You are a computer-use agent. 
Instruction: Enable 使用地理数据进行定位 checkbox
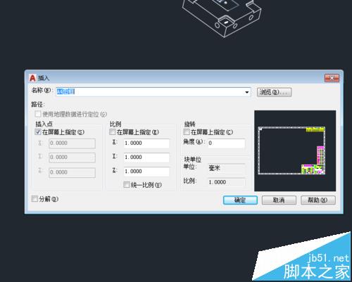38,114
